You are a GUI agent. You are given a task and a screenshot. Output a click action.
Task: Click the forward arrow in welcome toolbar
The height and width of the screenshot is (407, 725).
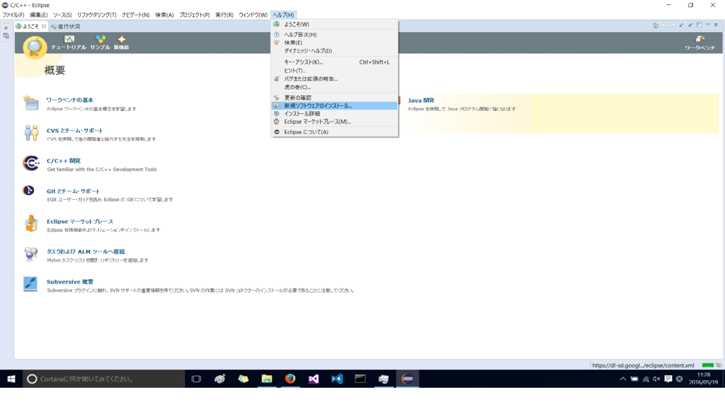[x=673, y=25]
